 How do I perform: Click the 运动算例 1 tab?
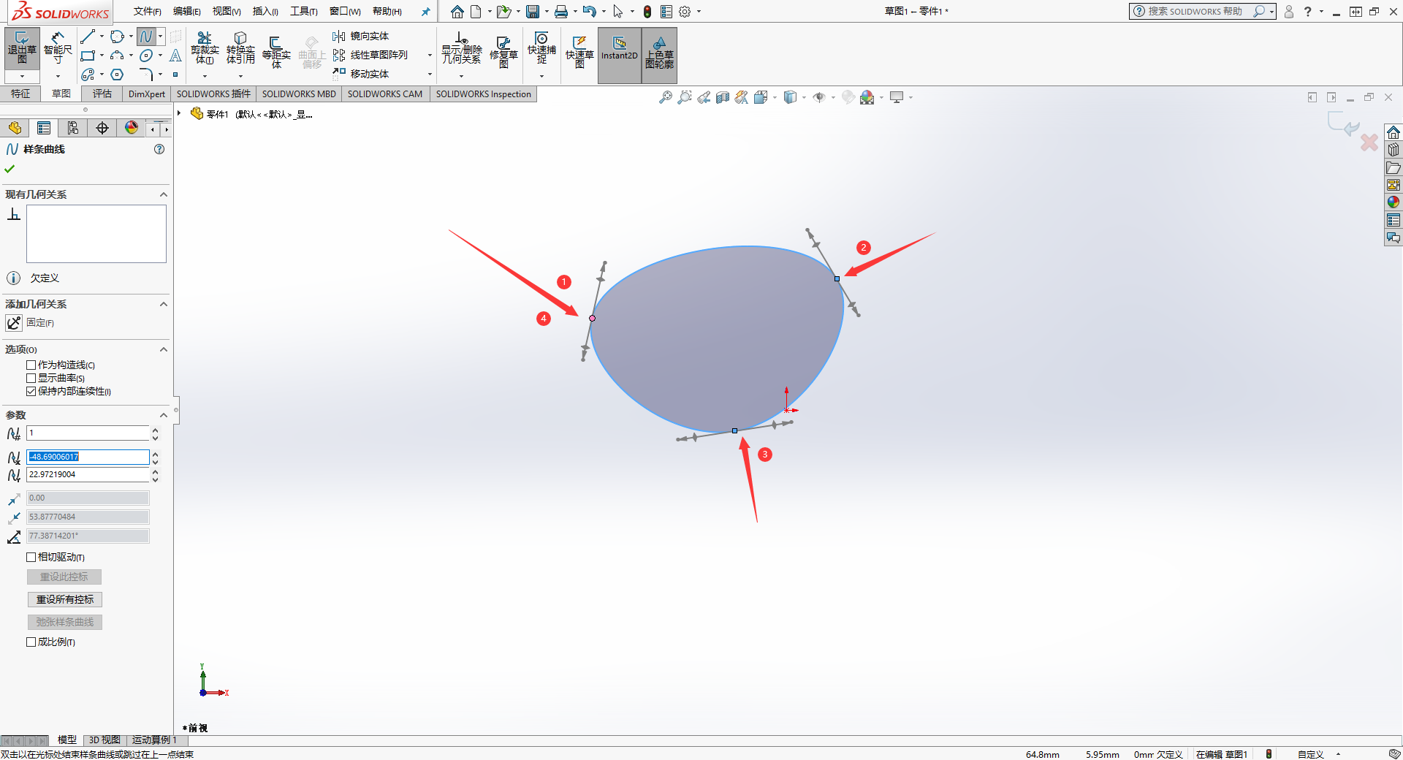(154, 740)
